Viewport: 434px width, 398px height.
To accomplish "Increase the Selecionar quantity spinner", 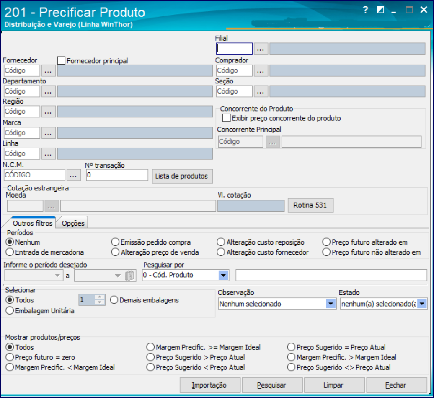I will pyautogui.click(x=99, y=297).
